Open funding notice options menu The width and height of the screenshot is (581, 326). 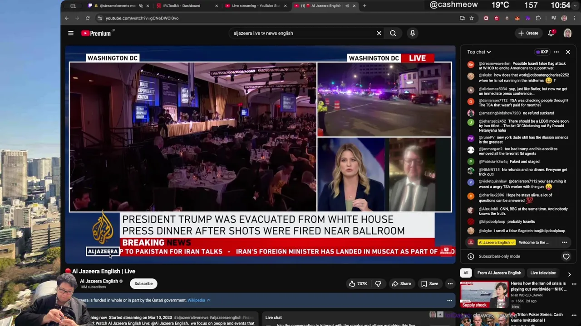(x=449, y=300)
